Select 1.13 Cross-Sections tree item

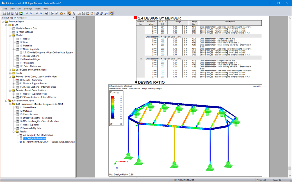pyautogui.click(x=29, y=56)
